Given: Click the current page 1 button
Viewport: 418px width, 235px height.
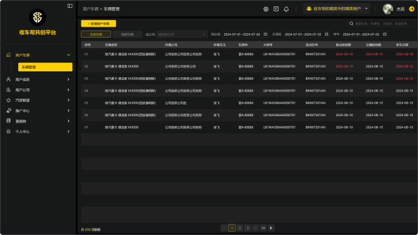Looking at the screenshot, I should [232, 228].
